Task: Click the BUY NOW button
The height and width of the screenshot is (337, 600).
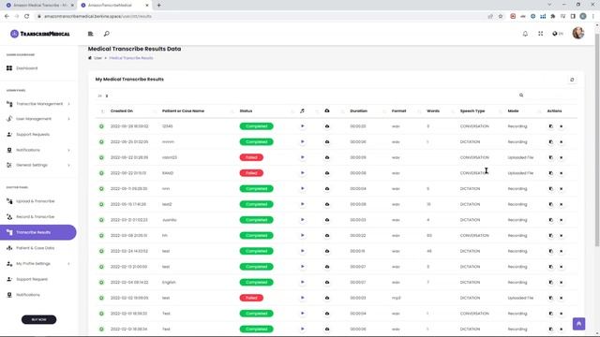Action: click(x=38, y=319)
